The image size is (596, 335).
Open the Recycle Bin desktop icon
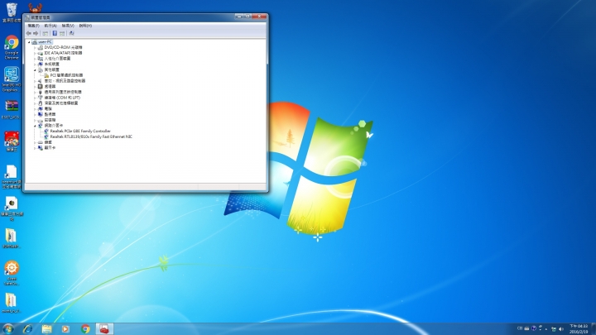12,12
